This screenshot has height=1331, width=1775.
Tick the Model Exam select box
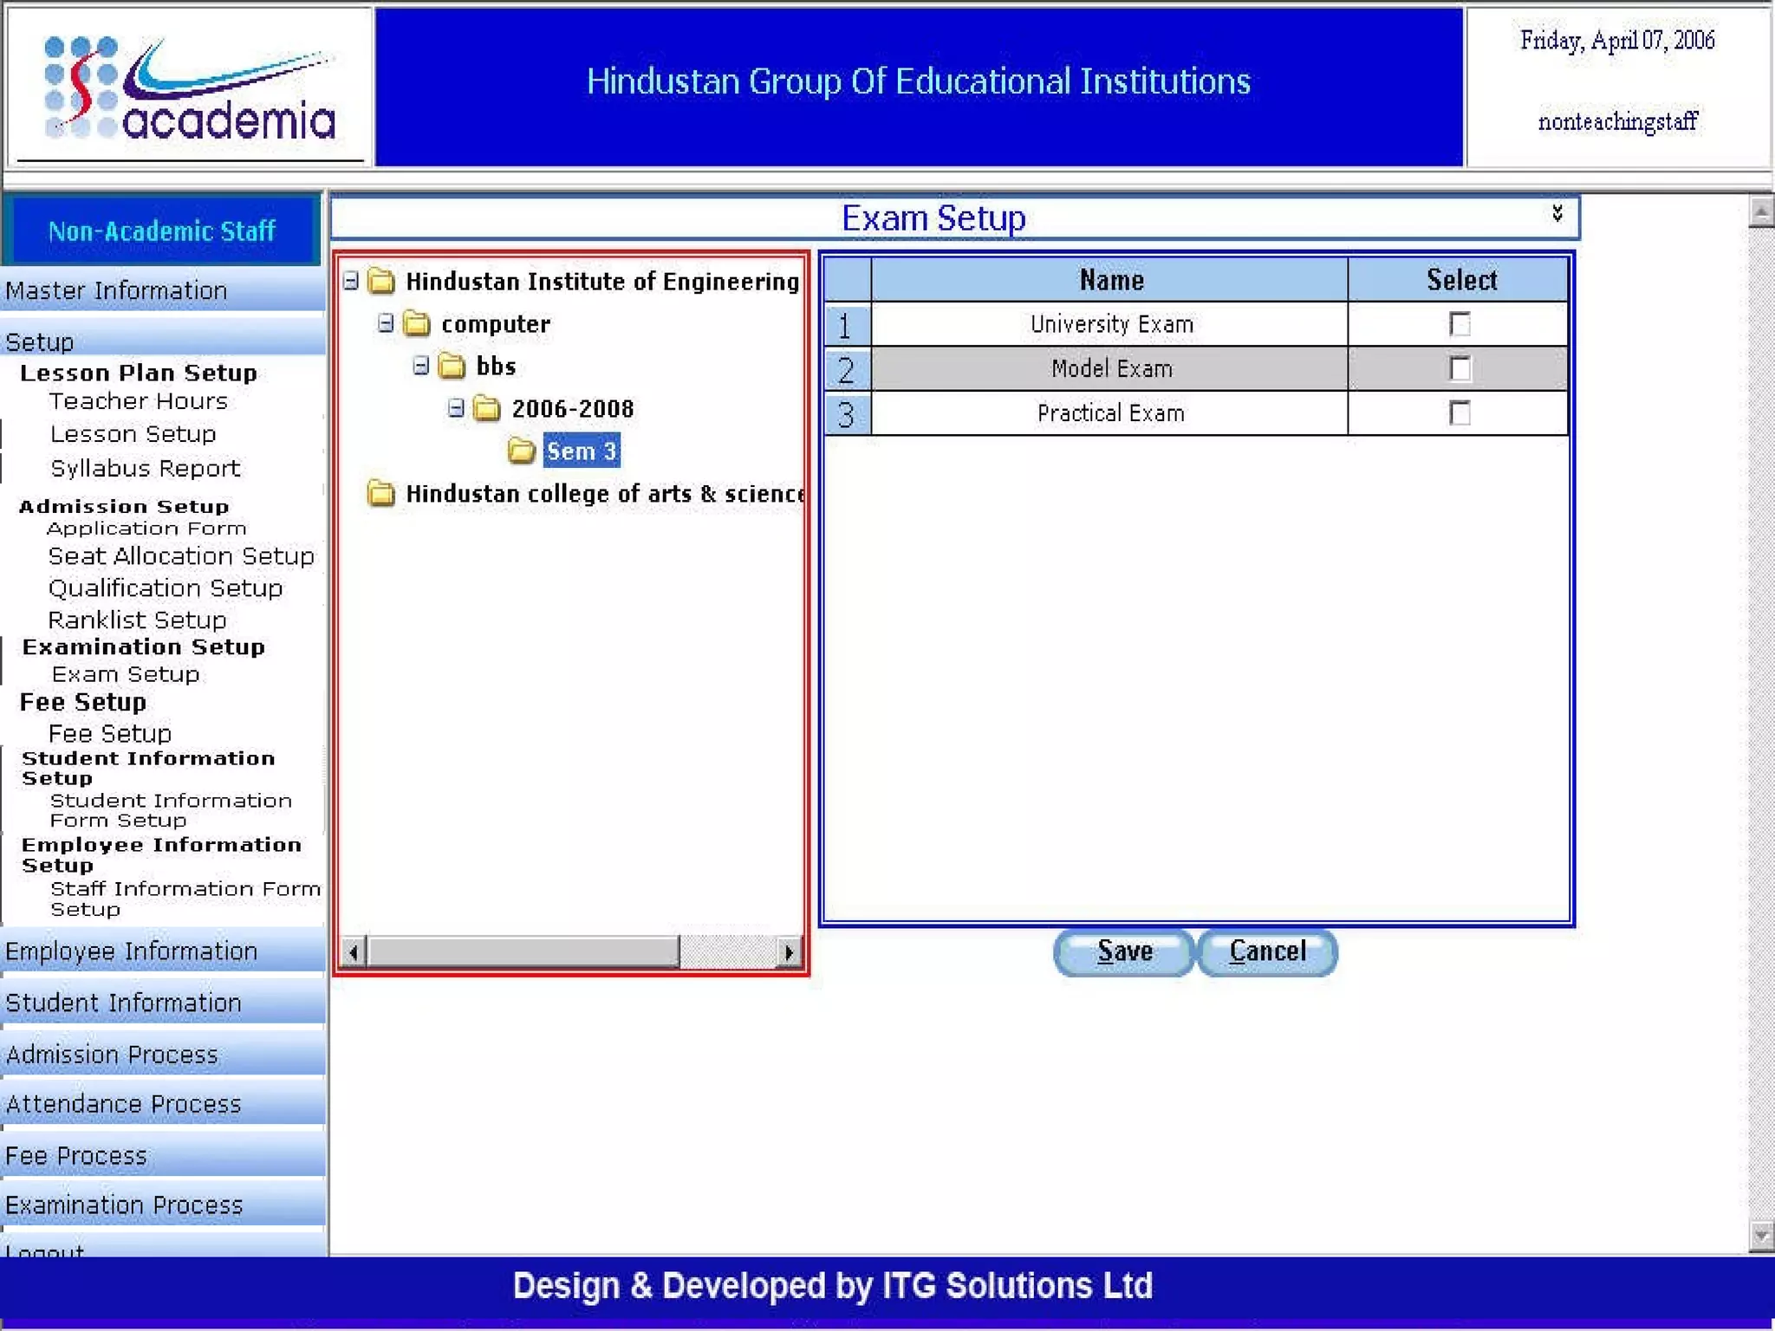(1460, 368)
